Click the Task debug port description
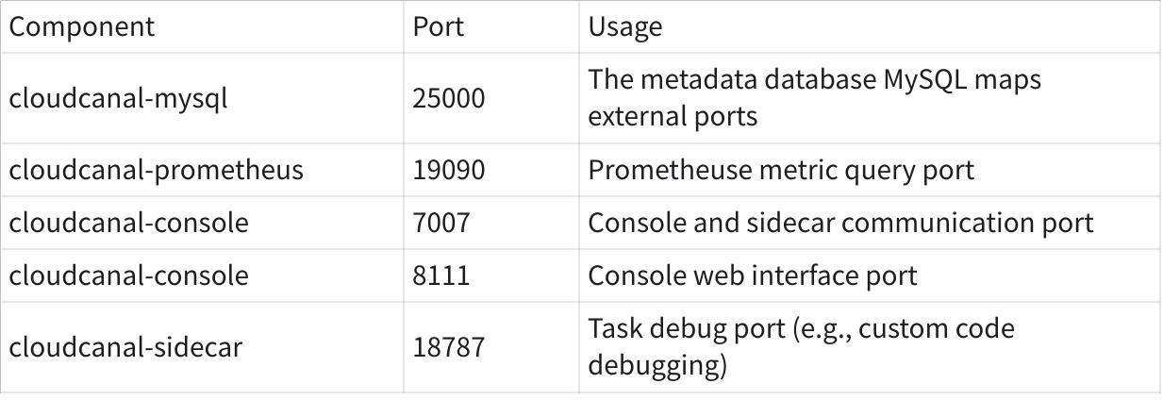The width and height of the screenshot is (1163, 400). click(x=801, y=329)
